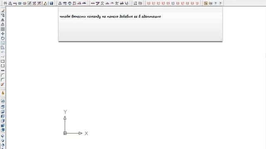The image size is (266, 149).
Task: Select the Erase tool in Modify toolbar
Action: click(3, 11)
